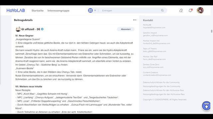The height and width of the screenshot is (119, 213).
Task: Click the verified badge next to author
Action: [x=42, y=29]
